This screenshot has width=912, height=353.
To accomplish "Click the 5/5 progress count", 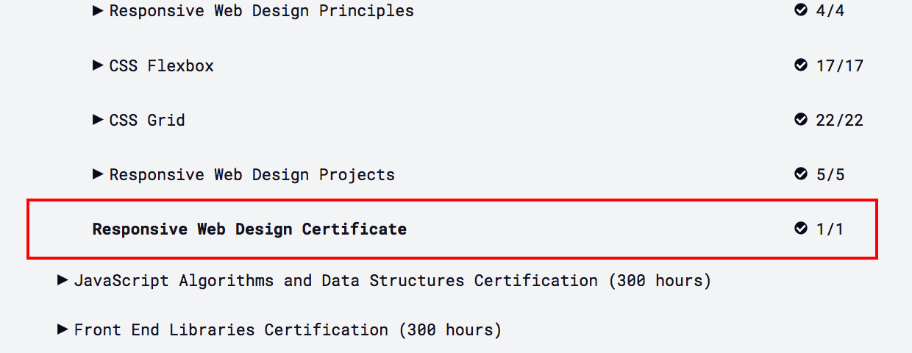I will [830, 175].
